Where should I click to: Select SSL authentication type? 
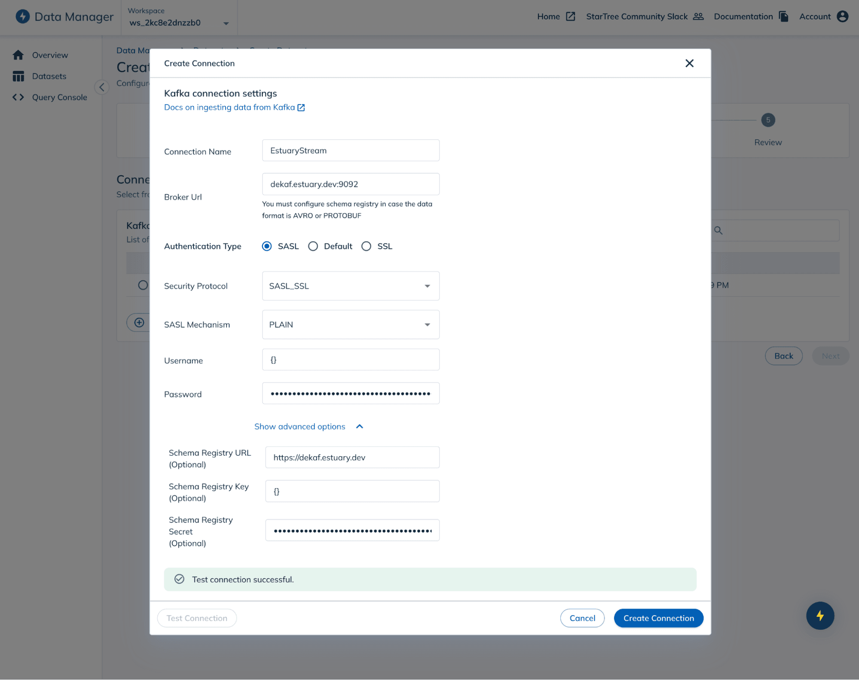coord(366,246)
